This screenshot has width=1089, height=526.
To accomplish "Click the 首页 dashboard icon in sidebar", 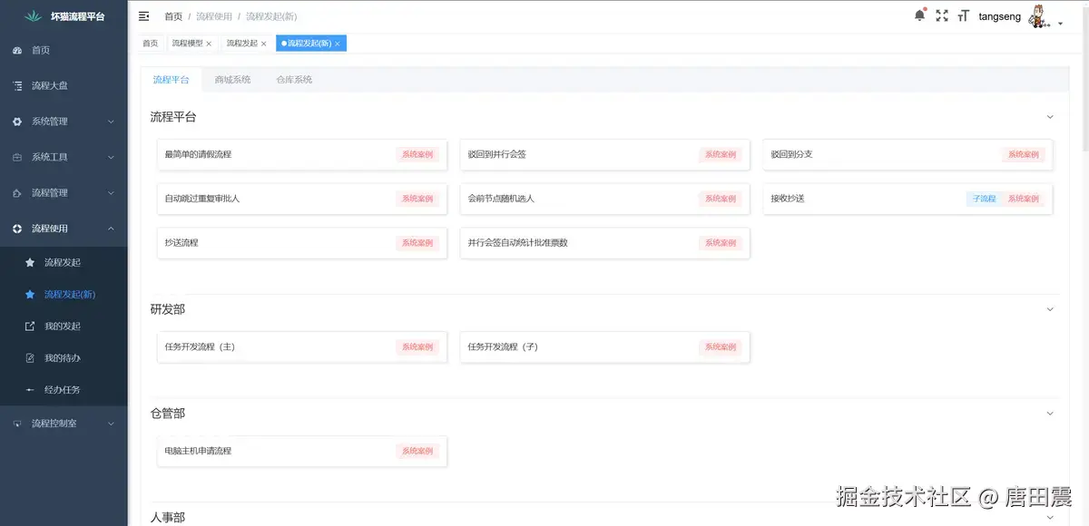I will 17,50.
